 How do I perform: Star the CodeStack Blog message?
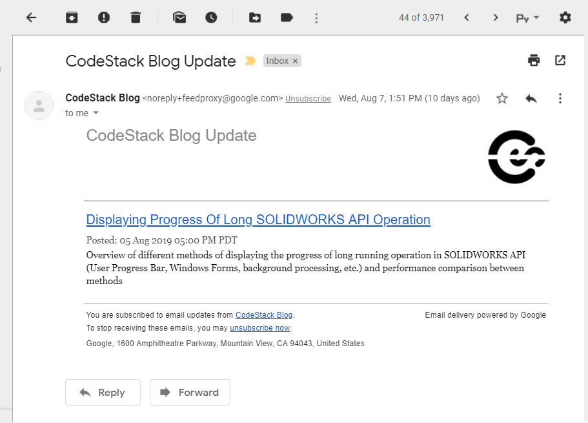[502, 98]
